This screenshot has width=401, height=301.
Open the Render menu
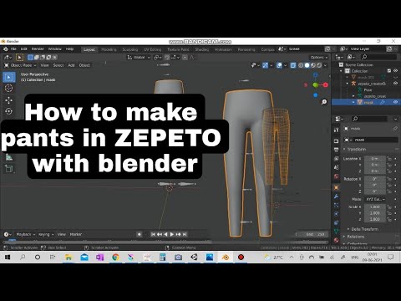pos(38,49)
